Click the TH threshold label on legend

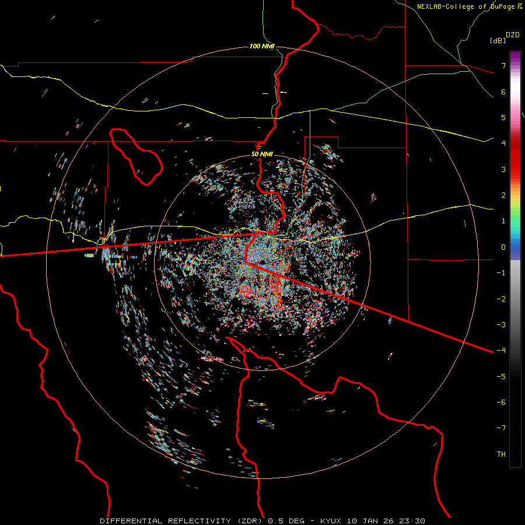click(x=501, y=454)
